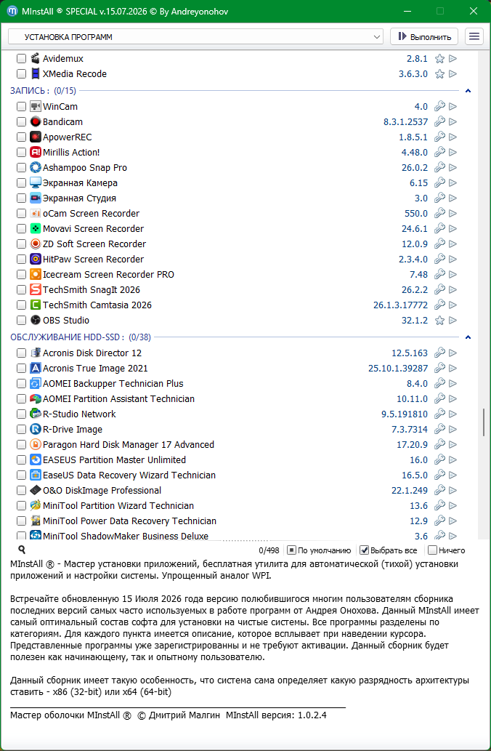Click the search magnifier icon below the list
491x751 pixels.
pos(22,550)
